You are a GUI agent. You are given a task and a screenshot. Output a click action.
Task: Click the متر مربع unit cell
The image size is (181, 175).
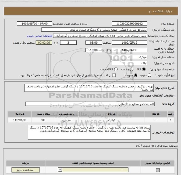[67, 120]
